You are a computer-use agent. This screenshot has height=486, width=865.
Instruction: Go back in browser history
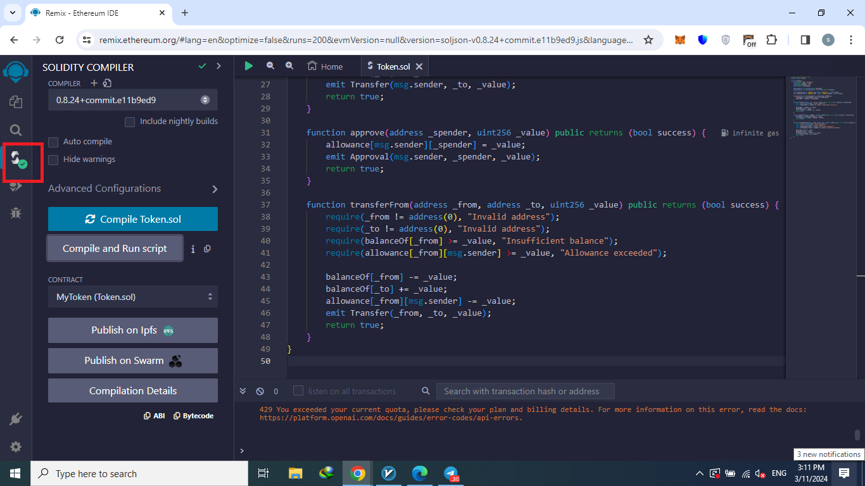tap(14, 40)
